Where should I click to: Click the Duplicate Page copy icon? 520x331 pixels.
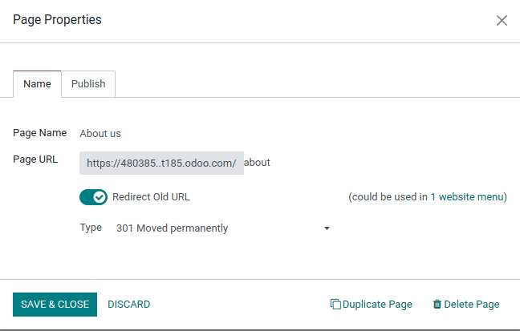pyautogui.click(x=335, y=305)
